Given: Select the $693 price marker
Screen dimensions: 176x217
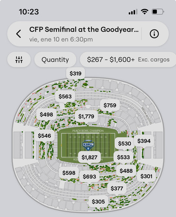Looking at the screenshot, I should tap(90, 177).
